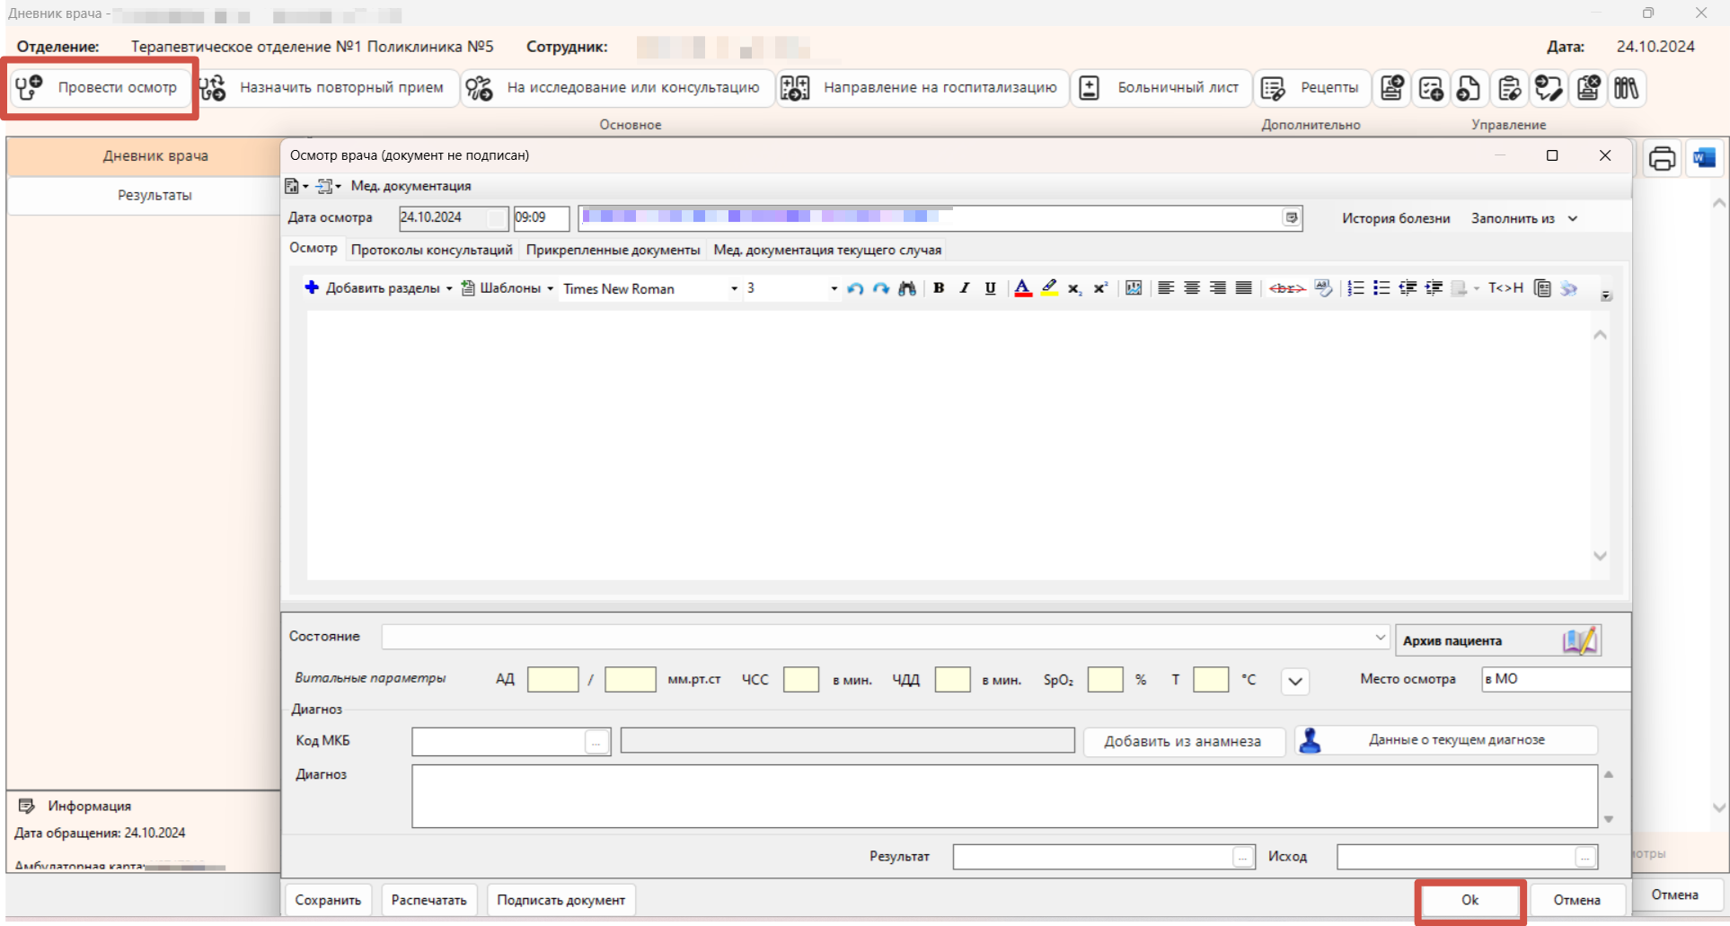The image size is (1730, 926).
Task: Insert bulleted list
Action: point(1382,288)
